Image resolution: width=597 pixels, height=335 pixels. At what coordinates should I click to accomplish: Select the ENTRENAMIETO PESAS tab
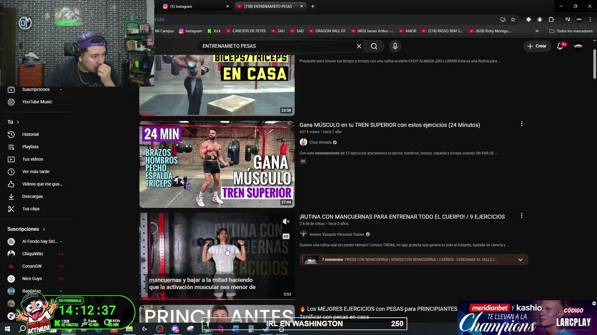point(271,7)
